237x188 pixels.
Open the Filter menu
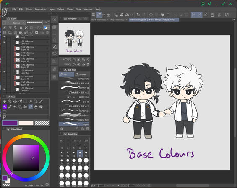78,9
